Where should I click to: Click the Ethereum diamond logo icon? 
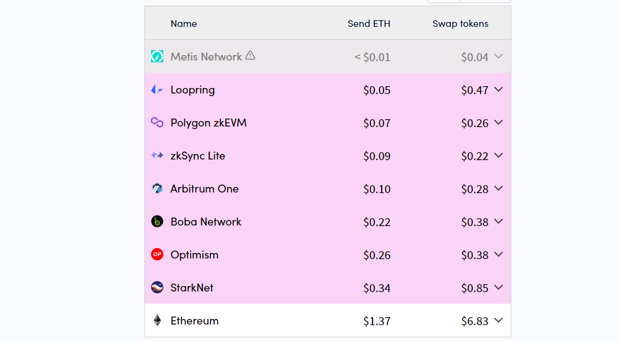coord(157,321)
